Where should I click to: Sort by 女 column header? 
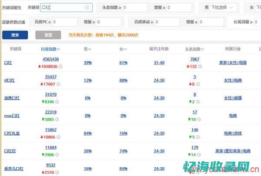pyautogui.click(x=123, y=49)
